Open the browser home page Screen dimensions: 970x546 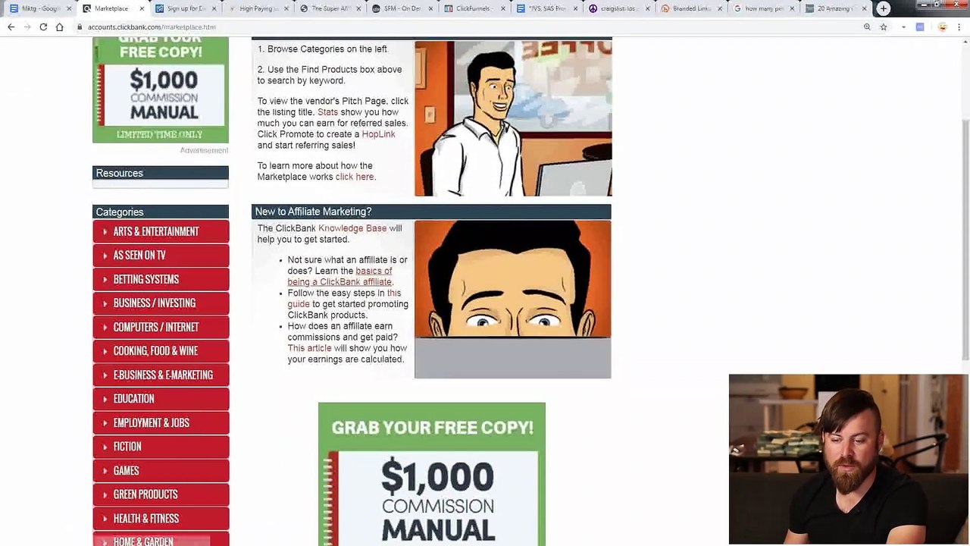coord(59,27)
